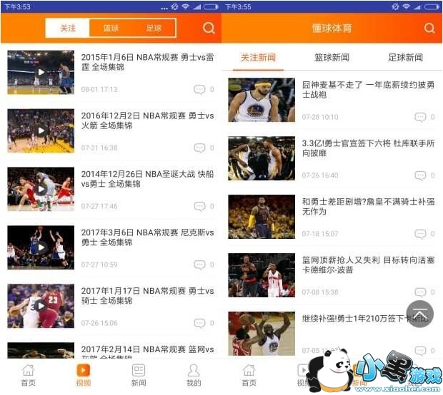
Task: Check the battery icon on right screen
Action: click(432, 6)
